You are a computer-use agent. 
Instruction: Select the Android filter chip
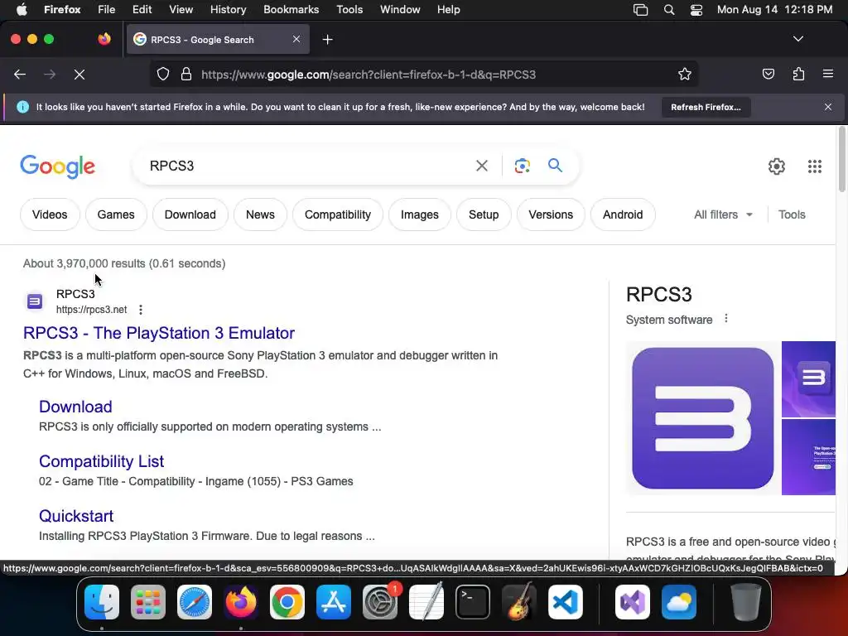[x=623, y=214]
